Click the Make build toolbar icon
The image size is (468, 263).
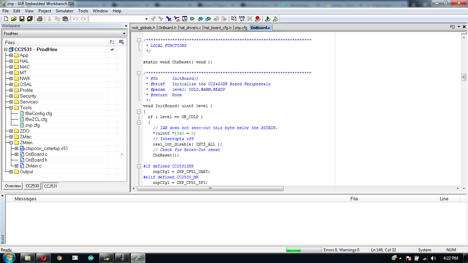(242, 19)
